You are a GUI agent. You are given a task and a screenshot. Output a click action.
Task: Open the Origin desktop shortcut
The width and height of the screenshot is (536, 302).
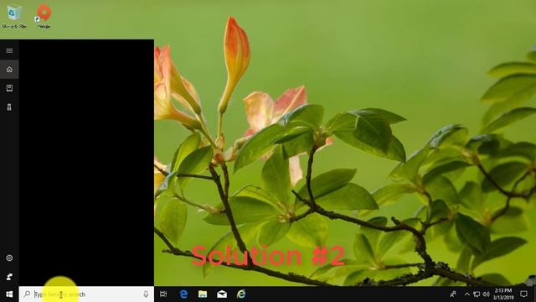(x=44, y=16)
